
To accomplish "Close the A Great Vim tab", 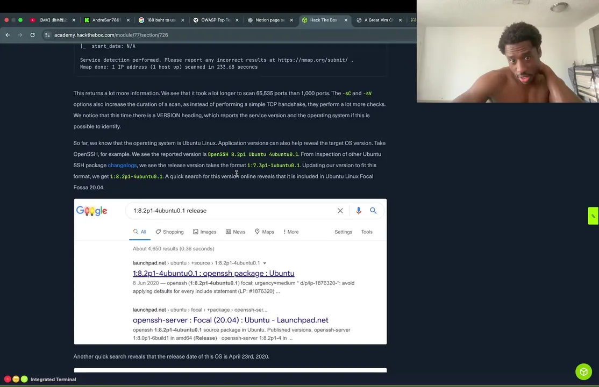I will pos(401,20).
